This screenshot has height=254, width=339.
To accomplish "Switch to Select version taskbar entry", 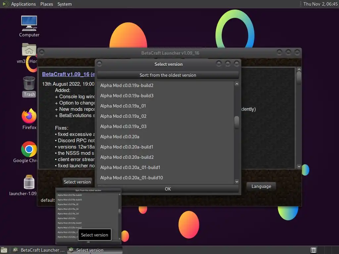I will [95, 250].
